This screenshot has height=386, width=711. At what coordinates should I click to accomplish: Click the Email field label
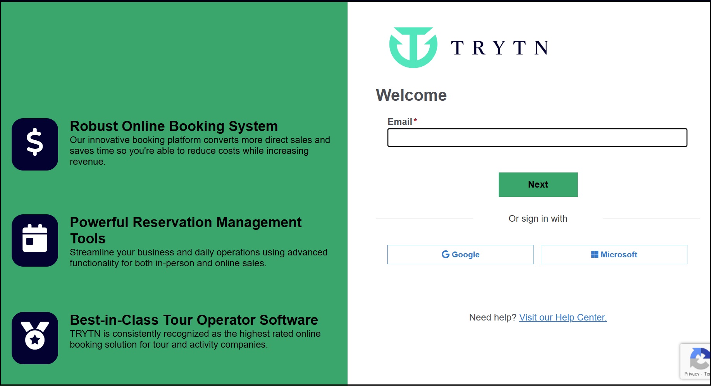coord(400,122)
